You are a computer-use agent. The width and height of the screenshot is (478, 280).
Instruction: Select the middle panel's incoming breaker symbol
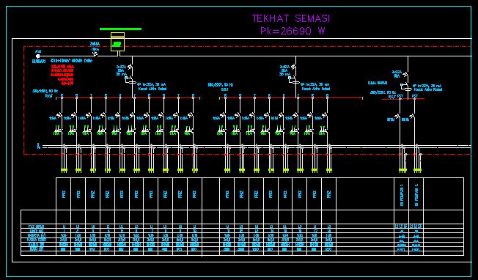(293, 67)
